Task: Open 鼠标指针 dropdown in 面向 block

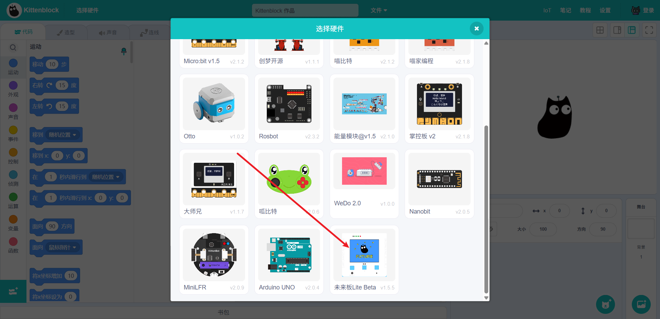Action: point(62,247)
